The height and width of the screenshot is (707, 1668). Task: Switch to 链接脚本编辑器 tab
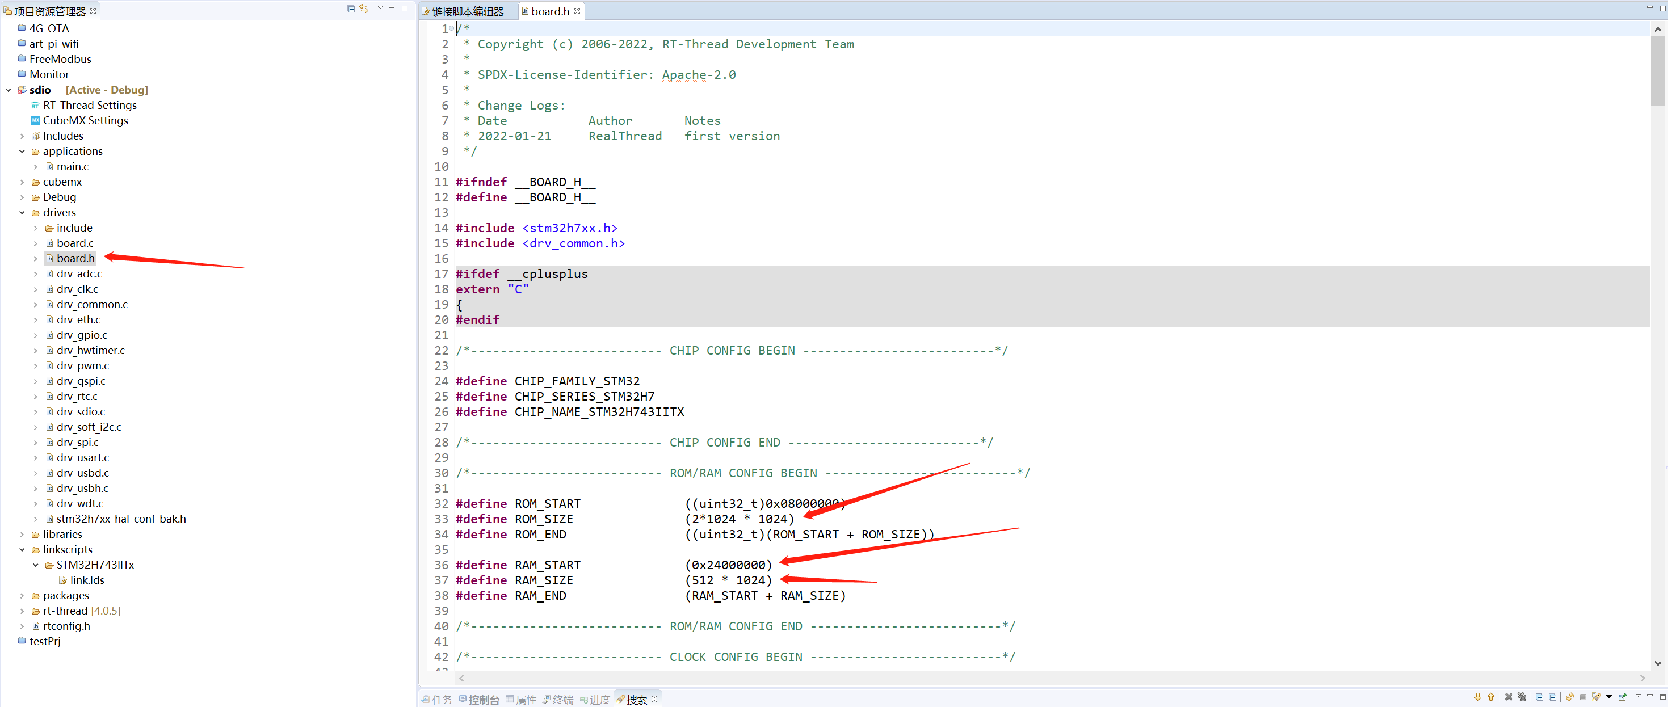[467, 11]
